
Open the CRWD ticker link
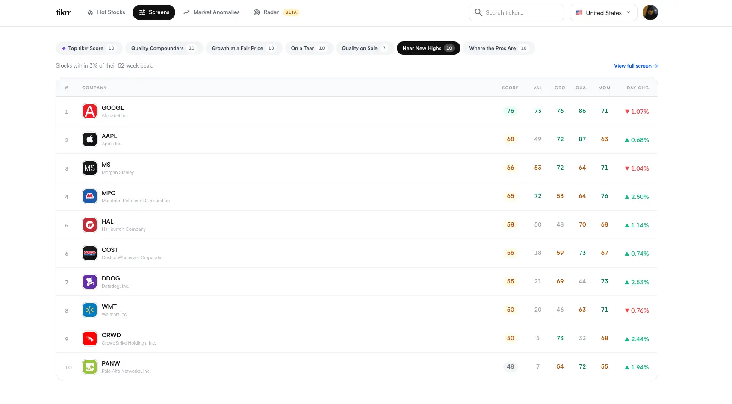click(111, 335)
